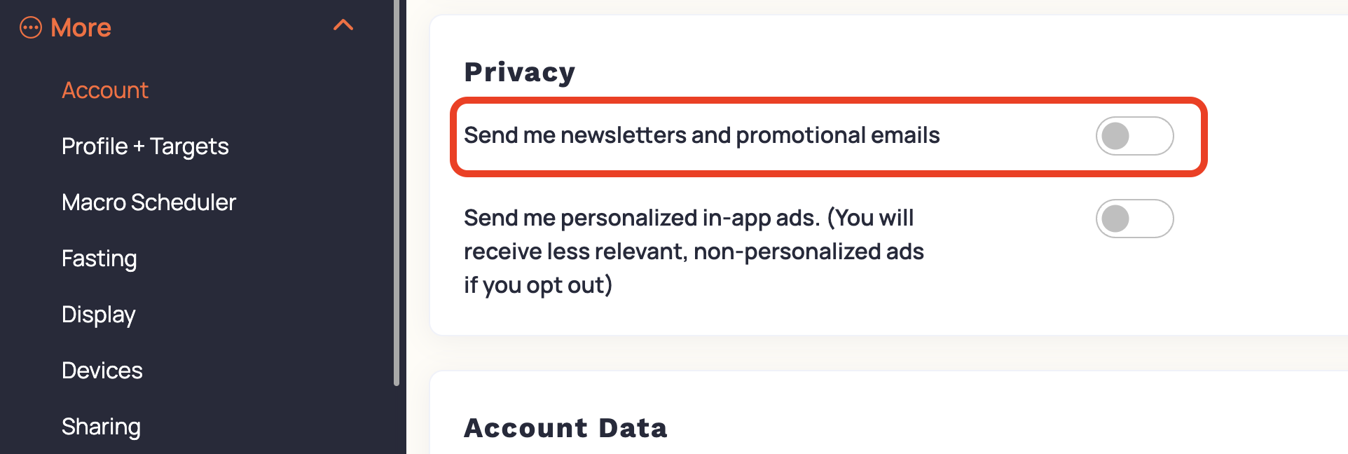Viewport: 1348px width, 454px height.
Task: Click the sidebar vertical scrollbar
Action: click(x=397, y=193)
